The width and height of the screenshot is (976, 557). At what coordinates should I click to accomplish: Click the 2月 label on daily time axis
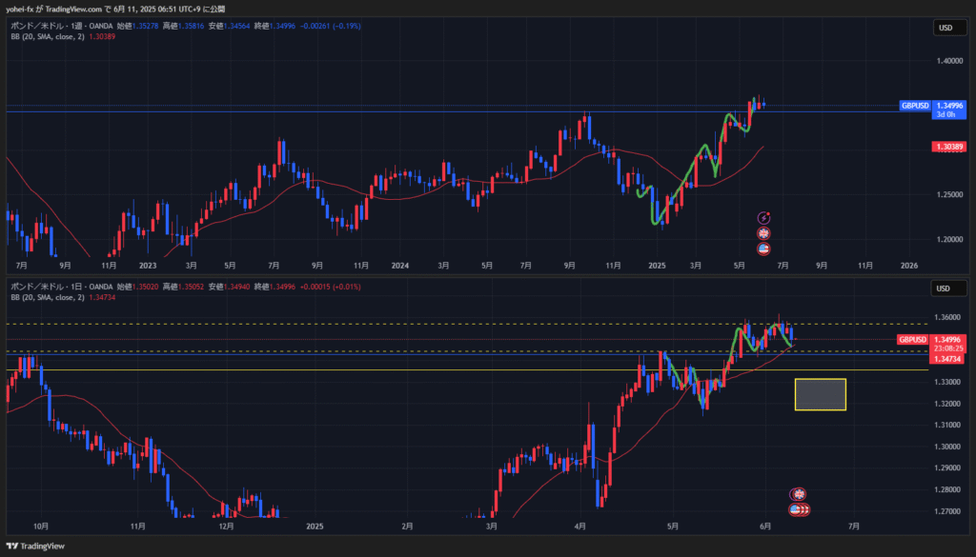(407, 527)
